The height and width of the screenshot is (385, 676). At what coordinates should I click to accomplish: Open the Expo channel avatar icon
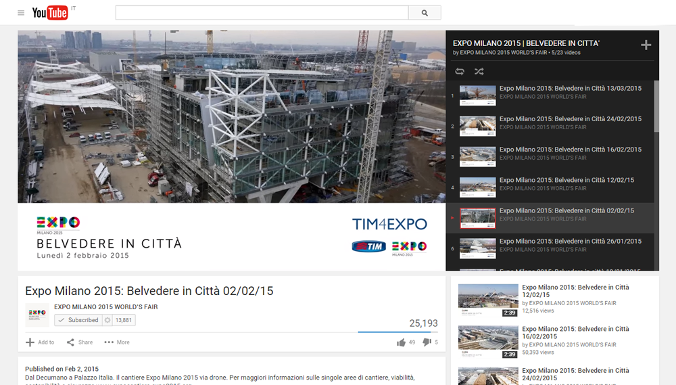click(37, 315)
